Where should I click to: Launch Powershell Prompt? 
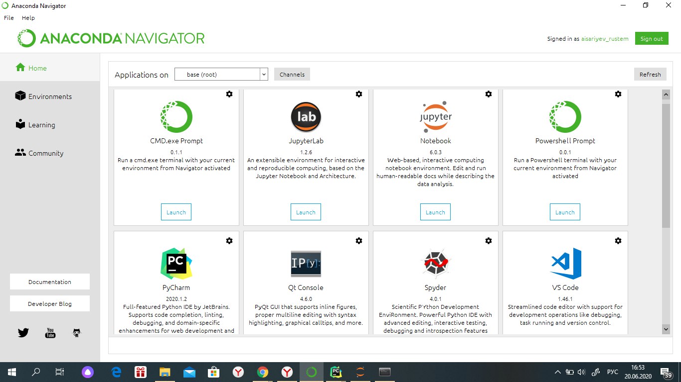(x=565, y=212)
